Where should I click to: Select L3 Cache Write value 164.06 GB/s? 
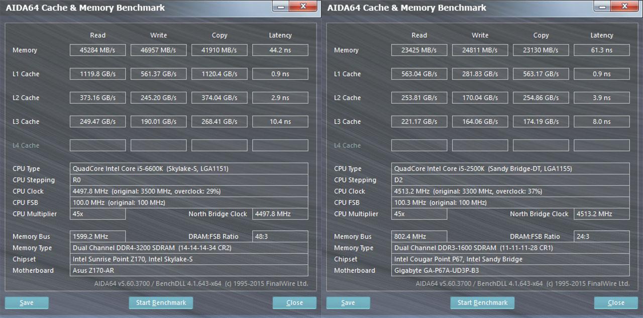coord(480,121)
